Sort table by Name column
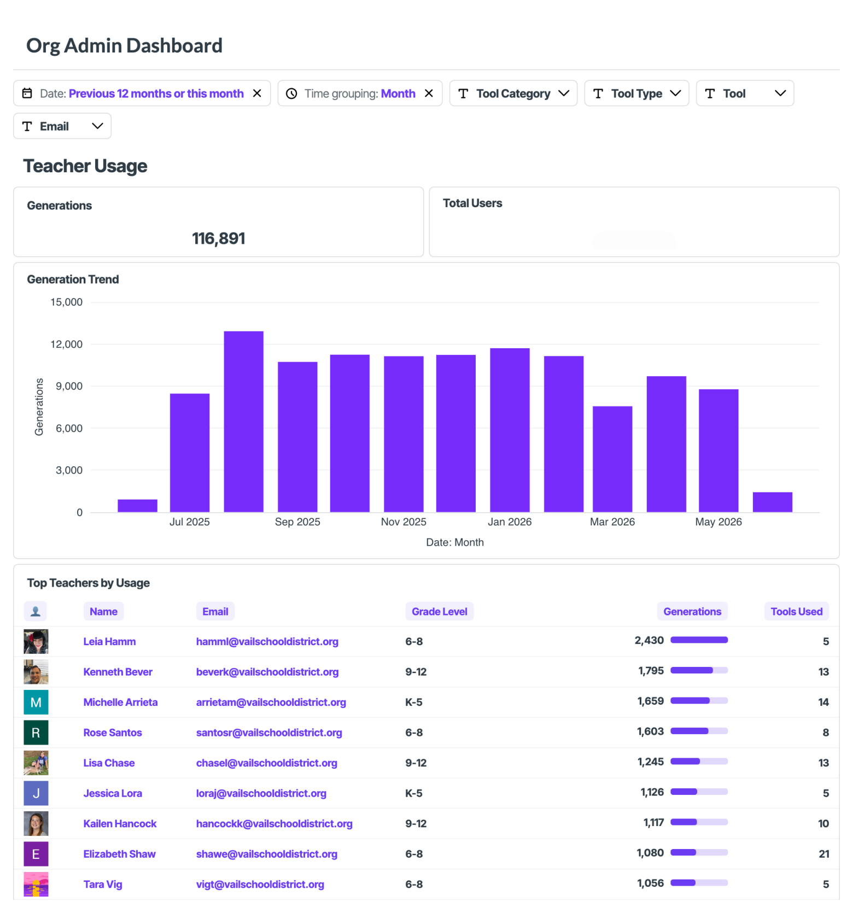 pyautogui.click(x=103, y=611)
